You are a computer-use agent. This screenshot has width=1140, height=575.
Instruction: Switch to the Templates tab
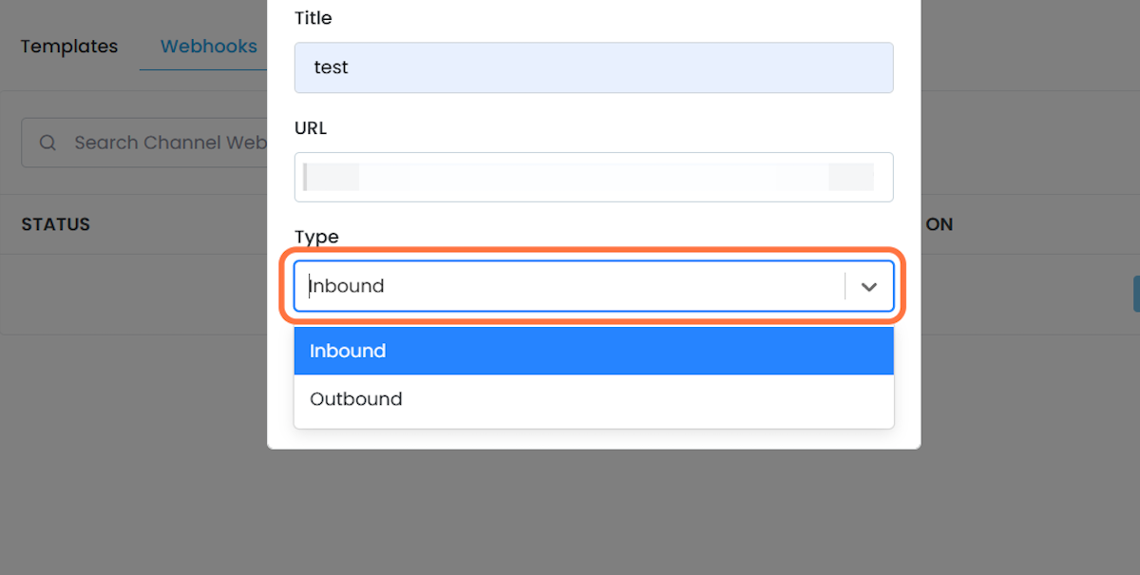(x=69, y=47)
